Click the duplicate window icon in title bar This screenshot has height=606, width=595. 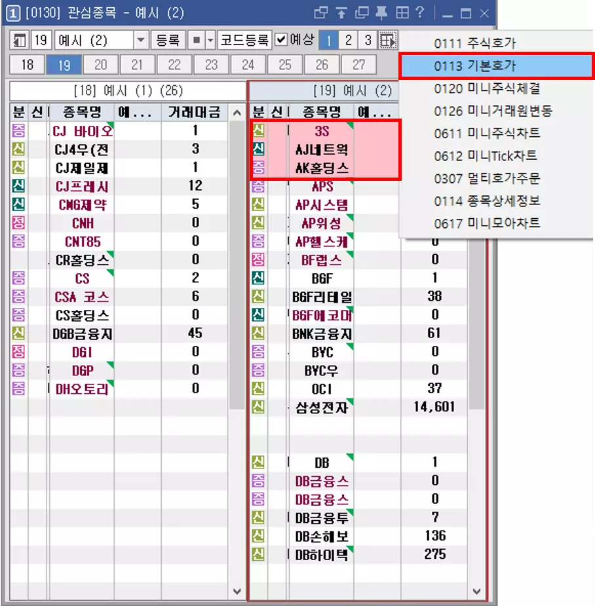pos(362,13)
